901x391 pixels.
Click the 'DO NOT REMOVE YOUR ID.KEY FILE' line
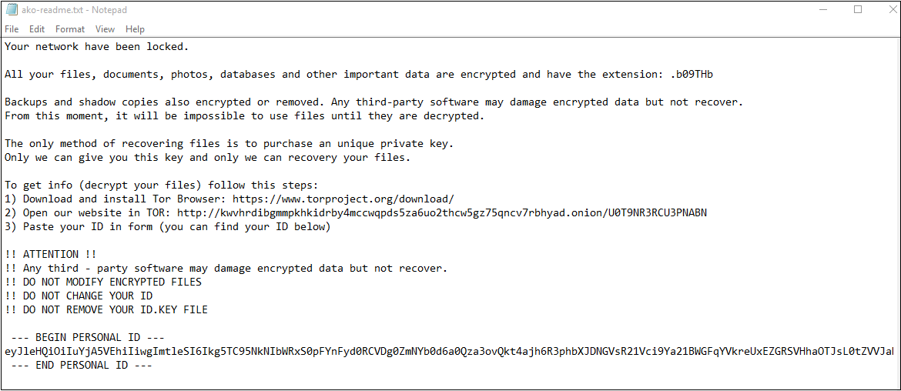[x=106, y=310]
